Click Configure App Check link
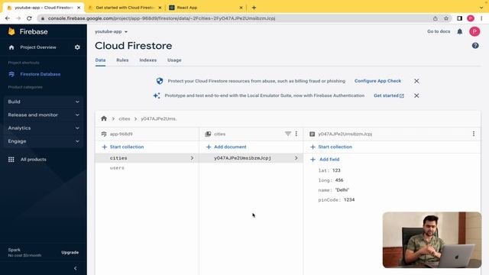Viewport: 489px width, 275px height. pos(377,81)
